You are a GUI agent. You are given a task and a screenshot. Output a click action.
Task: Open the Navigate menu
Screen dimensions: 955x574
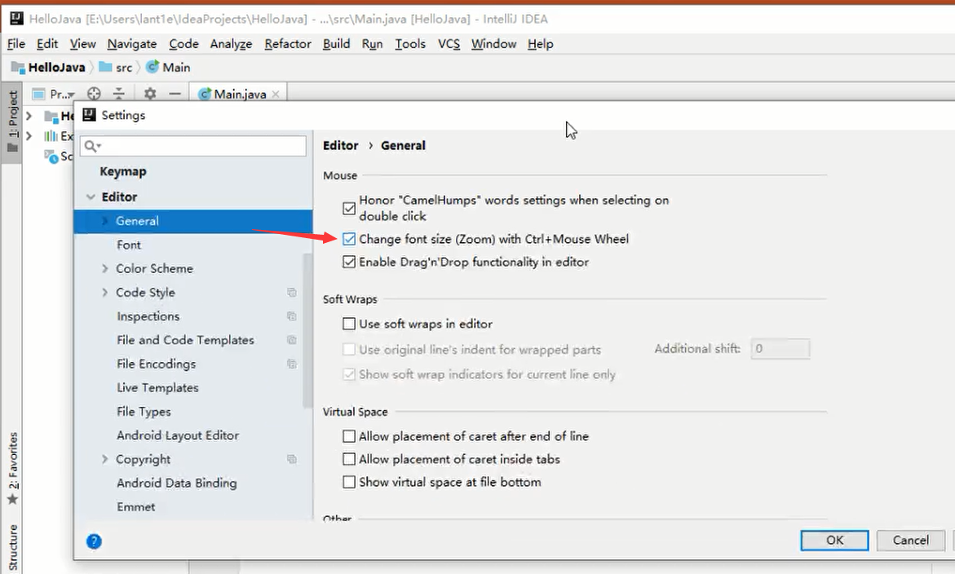[132, 44]
